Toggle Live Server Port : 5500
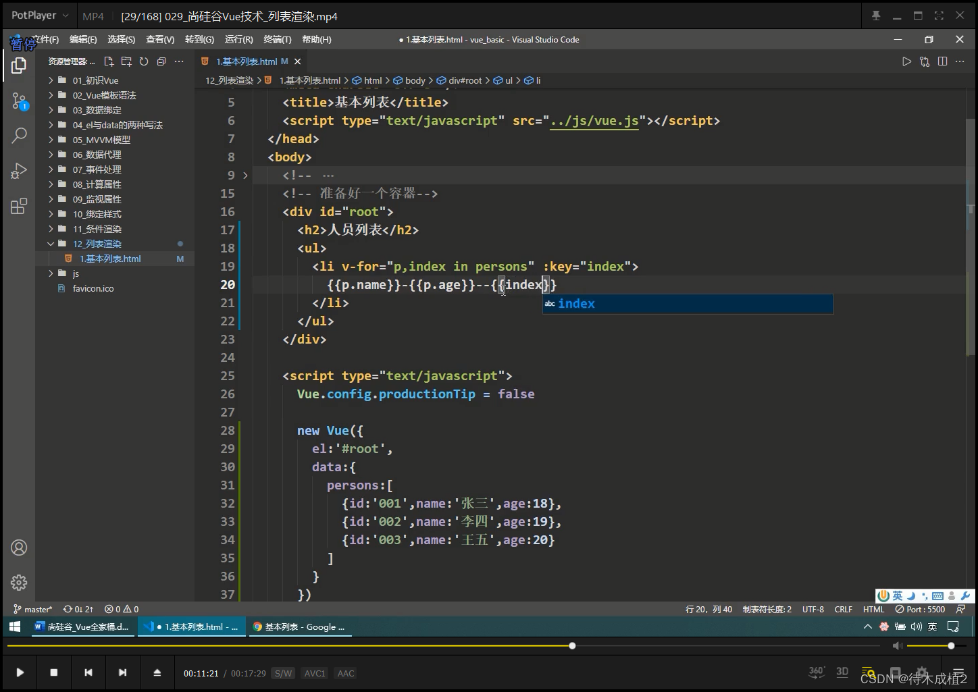Screen dimensions: 978x692 click(x=920, y=609)
